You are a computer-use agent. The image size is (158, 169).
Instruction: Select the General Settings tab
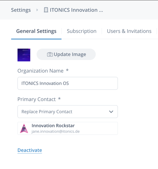tap(36, 31)
